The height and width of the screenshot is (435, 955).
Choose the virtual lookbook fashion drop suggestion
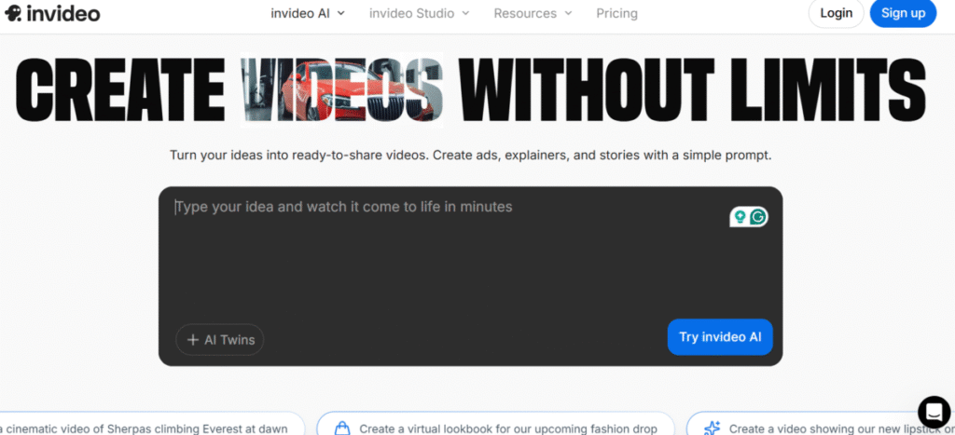[x=496, y=427]
